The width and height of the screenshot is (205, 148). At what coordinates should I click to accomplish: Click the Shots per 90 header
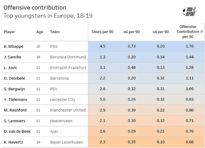point(102,32)
